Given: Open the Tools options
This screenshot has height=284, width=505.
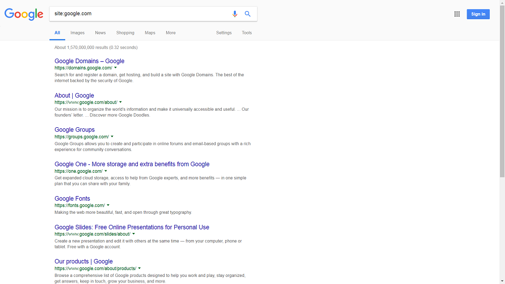Looking at the screenshot, I should pyautogui.click(x=247, y=33).
